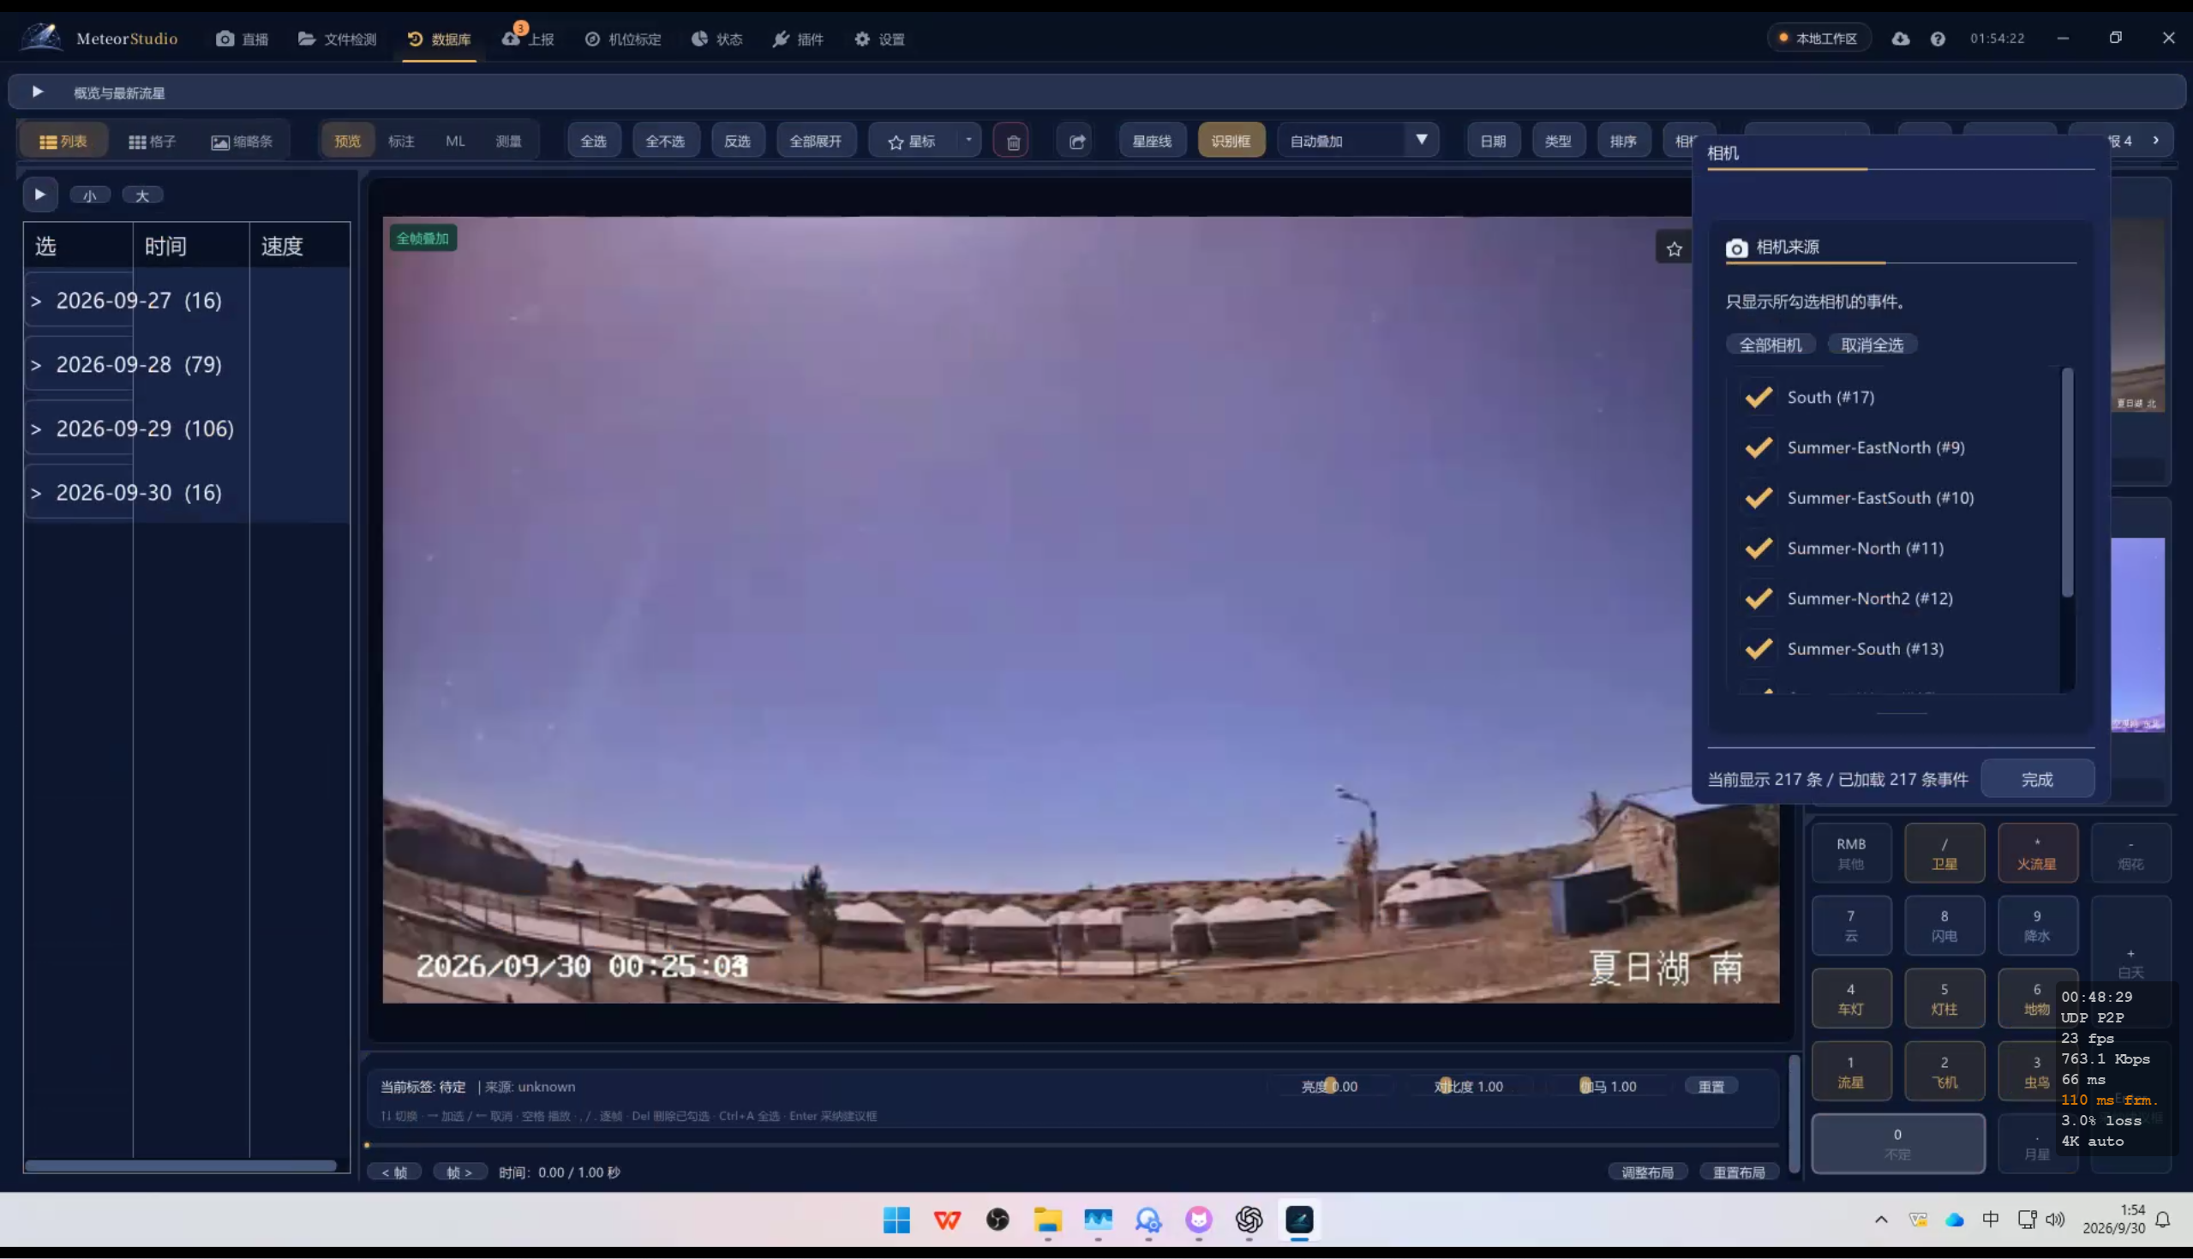The height and width of the screenshot is (1259, 2193).
Task: Select the 标注 annotation mode tab
Action: (x=401, y=141)
